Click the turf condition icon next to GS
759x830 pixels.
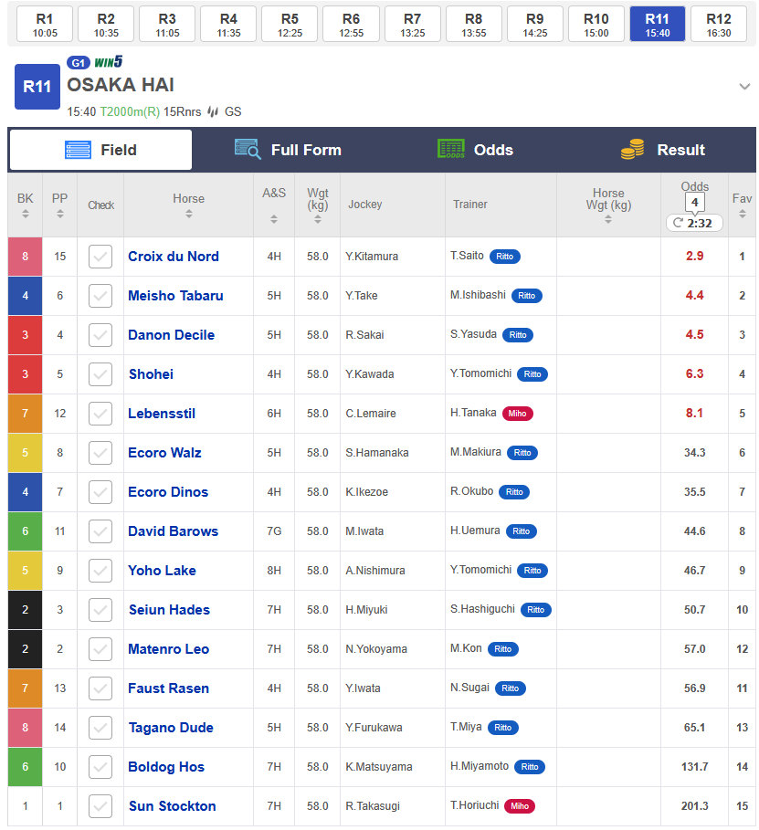tap(213, 111)
